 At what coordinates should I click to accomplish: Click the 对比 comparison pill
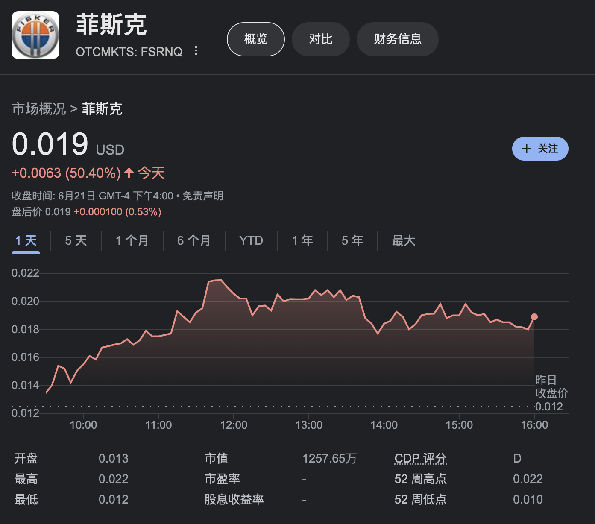[320, 39]
